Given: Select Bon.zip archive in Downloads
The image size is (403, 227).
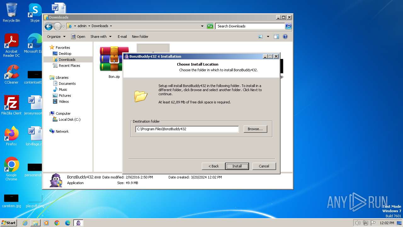Looking at the screenshot, I should (x=114, y=62).
